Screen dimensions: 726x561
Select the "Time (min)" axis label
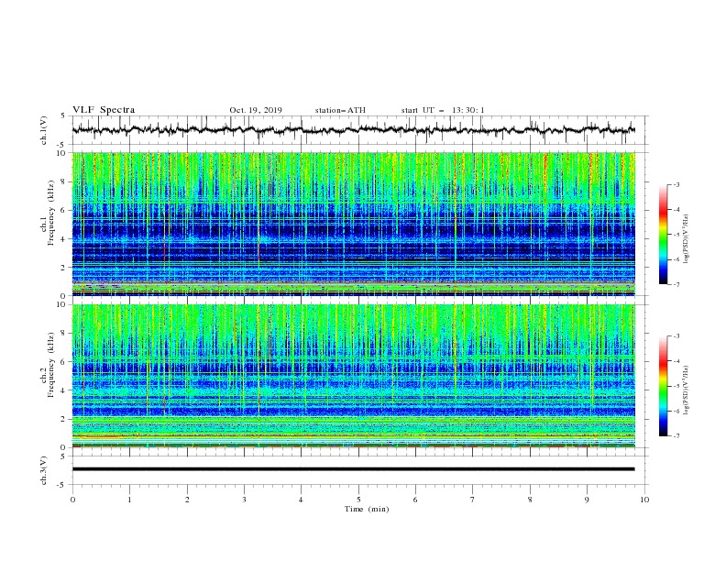click(x=367, y=509)
